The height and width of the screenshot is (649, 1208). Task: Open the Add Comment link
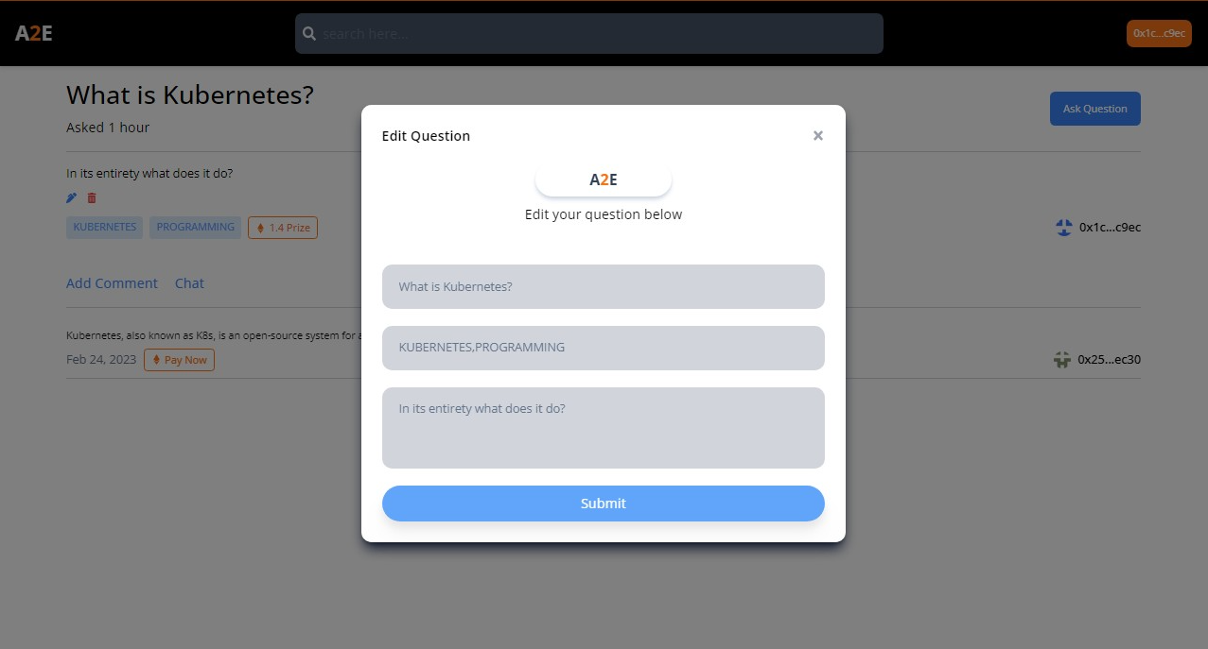tap(112, 283)
